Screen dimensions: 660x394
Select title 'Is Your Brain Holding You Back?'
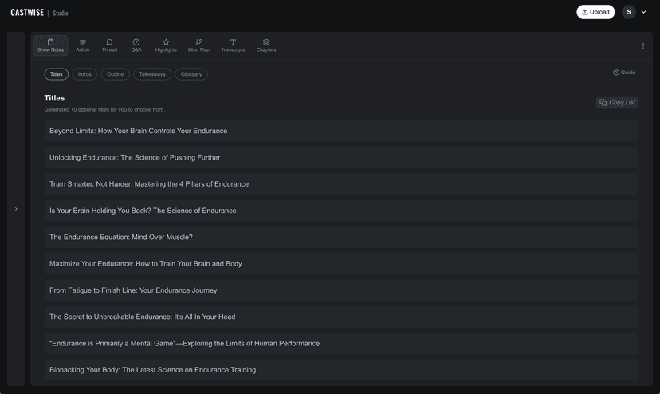(341, 211)
